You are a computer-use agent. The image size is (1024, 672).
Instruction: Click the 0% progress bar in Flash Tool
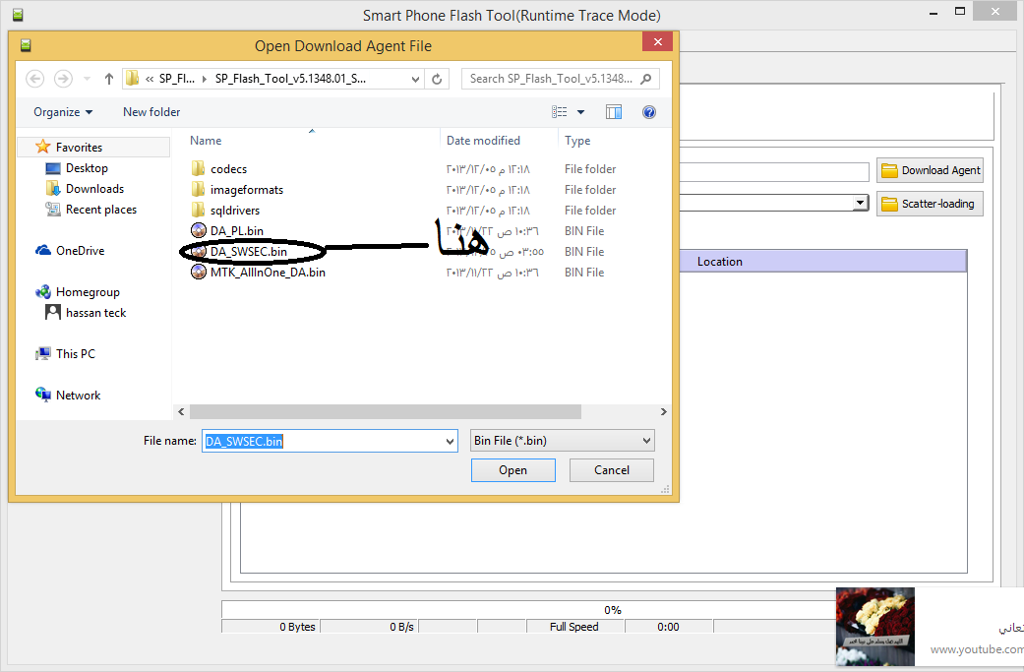click(x=611, y=610)
